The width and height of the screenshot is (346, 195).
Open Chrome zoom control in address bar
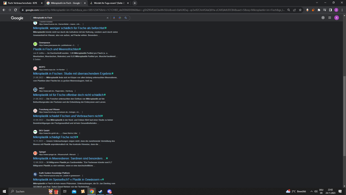[289, 10]
